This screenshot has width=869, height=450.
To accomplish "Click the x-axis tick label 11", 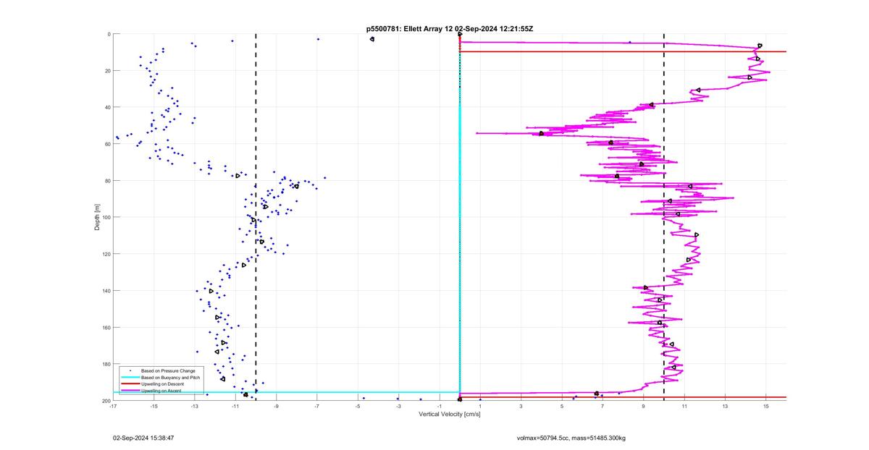I will pyautogui.click(x=684, y=406).
